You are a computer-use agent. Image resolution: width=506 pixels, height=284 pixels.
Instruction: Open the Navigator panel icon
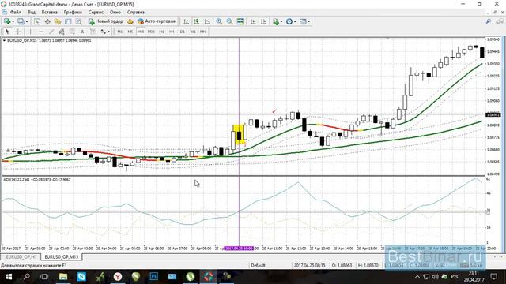(58, 21)
